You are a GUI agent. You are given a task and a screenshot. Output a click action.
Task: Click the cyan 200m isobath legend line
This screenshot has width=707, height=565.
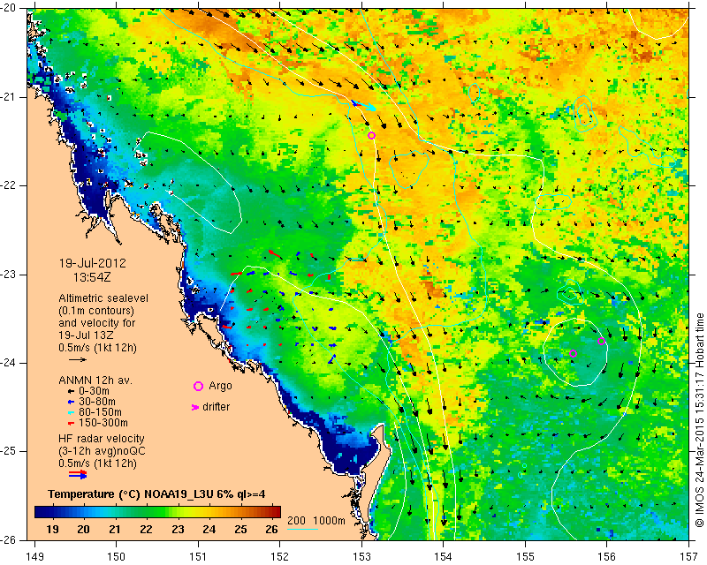click(x=302, y=529)
